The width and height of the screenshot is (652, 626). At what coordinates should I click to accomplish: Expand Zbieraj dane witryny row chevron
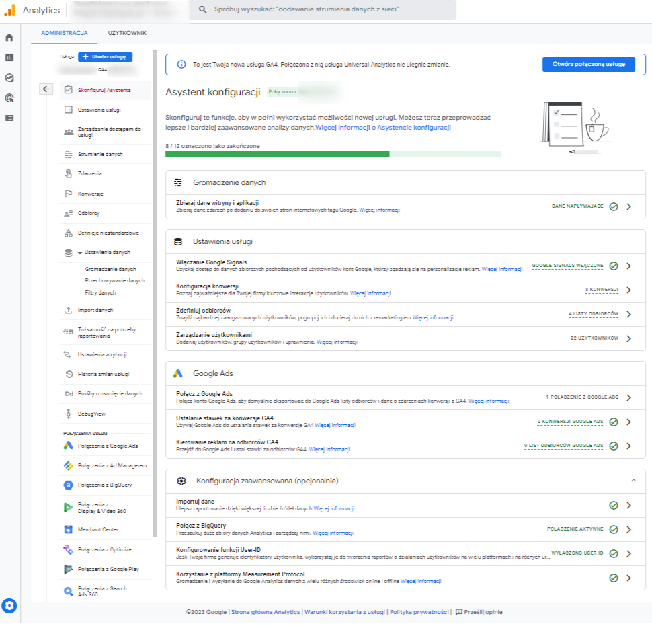click(x=628, y=206)
